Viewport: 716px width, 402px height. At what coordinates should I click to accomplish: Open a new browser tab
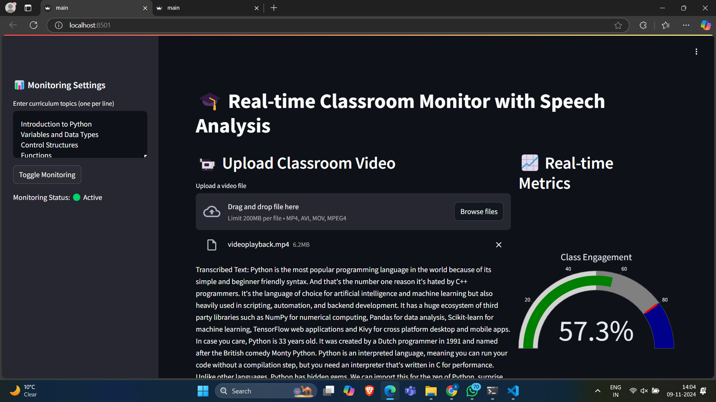tap(274, 8)
